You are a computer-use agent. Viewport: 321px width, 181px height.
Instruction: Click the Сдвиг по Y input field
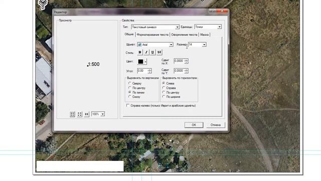tap(179, 71)
